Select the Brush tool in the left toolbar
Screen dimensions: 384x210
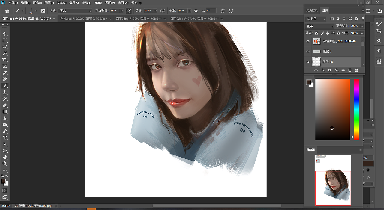[5, 86]
